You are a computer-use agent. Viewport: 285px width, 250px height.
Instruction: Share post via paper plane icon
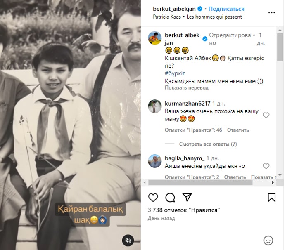pos(187,197)
